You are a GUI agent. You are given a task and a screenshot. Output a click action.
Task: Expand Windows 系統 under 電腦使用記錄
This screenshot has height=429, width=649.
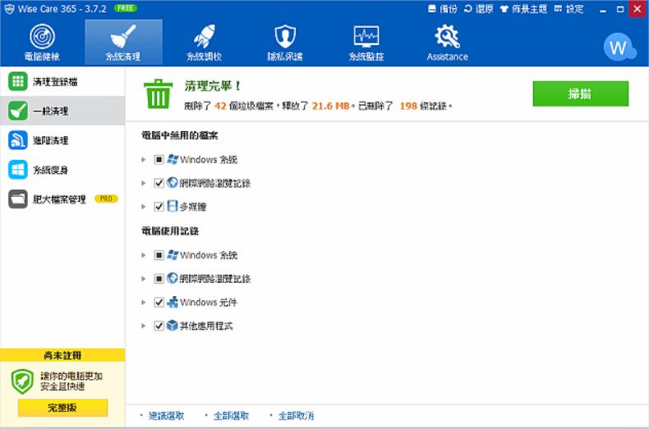pos(144,255)
